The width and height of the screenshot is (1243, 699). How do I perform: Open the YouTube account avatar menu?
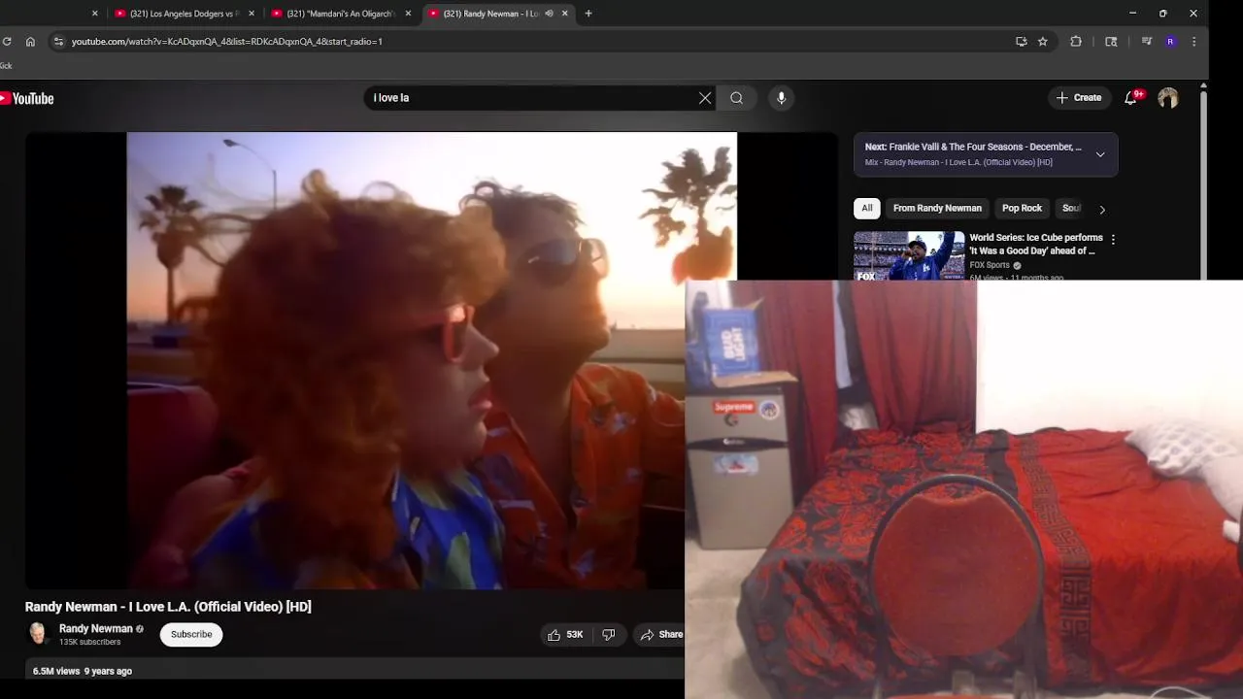point(1168,98)
